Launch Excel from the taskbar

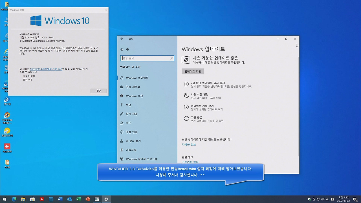(78, 199)
